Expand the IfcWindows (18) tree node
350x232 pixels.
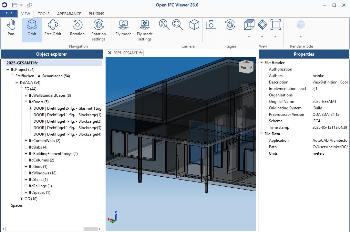(26, 173)
